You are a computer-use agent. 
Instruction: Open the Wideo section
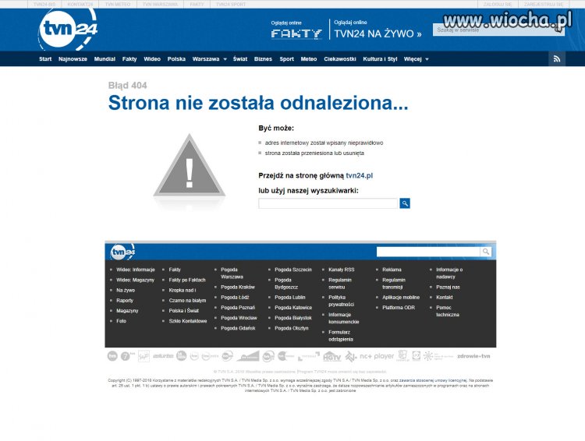pos(152,59)
